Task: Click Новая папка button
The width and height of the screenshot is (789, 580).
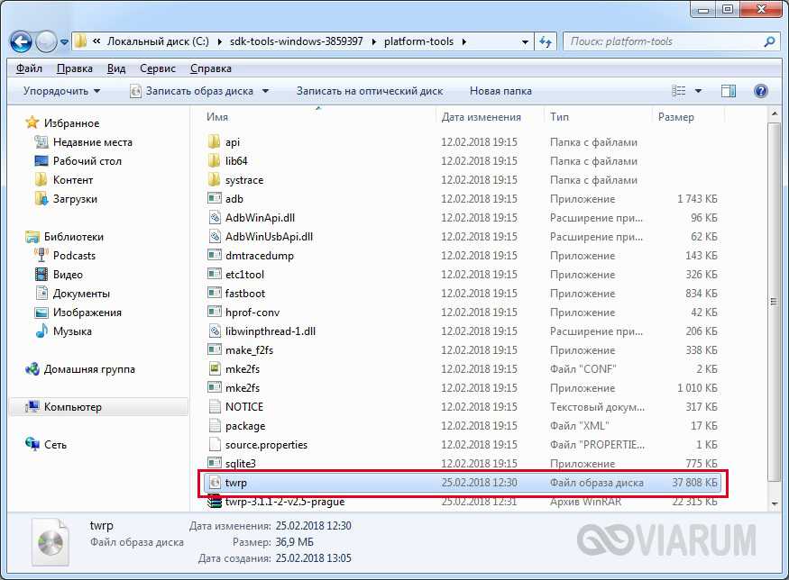Action: [x=500, y=91]
